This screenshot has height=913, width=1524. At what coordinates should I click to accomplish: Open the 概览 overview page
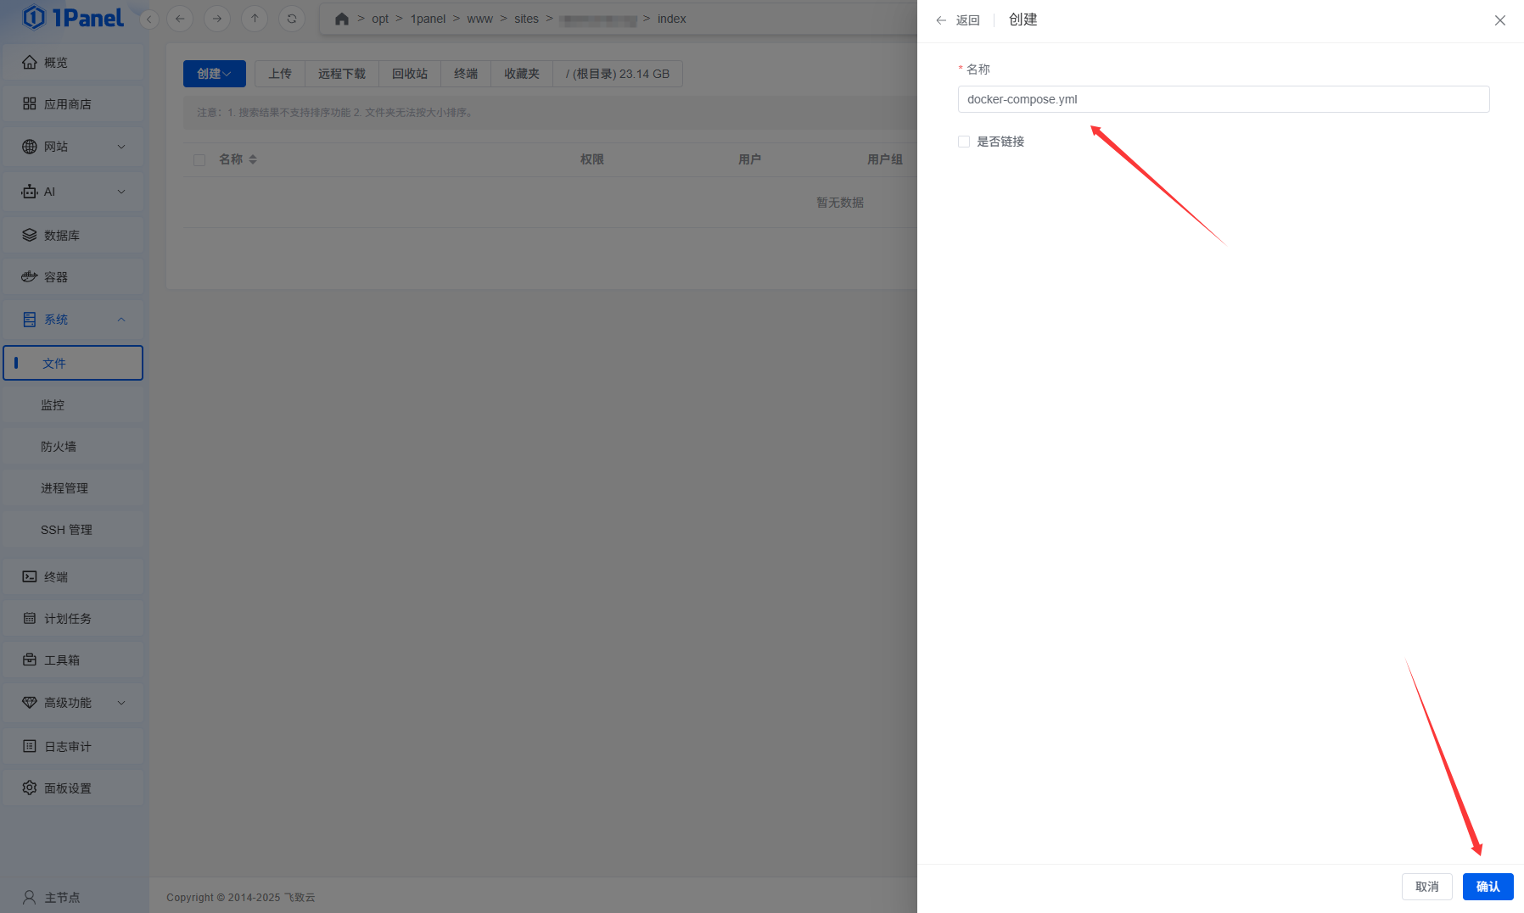click(73, 62)
